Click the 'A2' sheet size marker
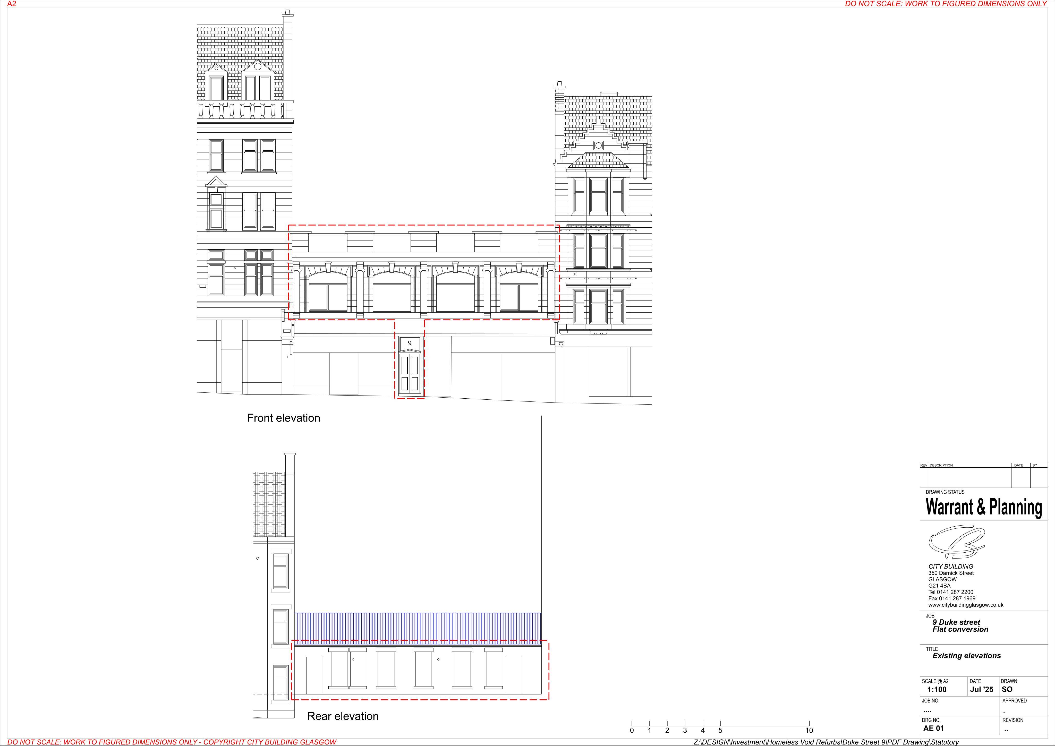 tap(12, 4)
